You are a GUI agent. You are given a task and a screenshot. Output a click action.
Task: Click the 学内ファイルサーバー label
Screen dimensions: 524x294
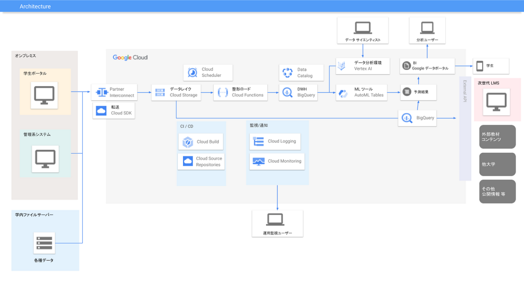34,215
